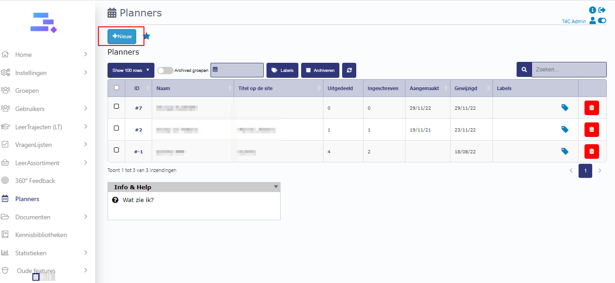Open the Show 100 rows dropdown

click(131, 70)
